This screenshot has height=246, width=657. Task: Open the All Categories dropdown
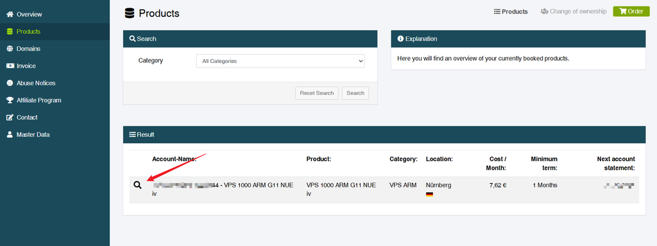click(x=280, y=61)
